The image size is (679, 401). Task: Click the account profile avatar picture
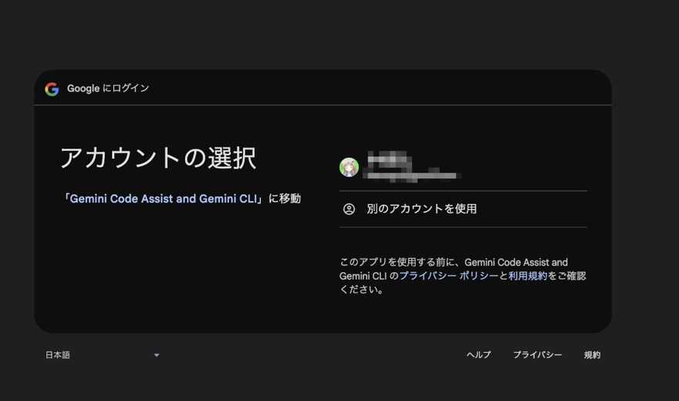click(x=349, y=167)
